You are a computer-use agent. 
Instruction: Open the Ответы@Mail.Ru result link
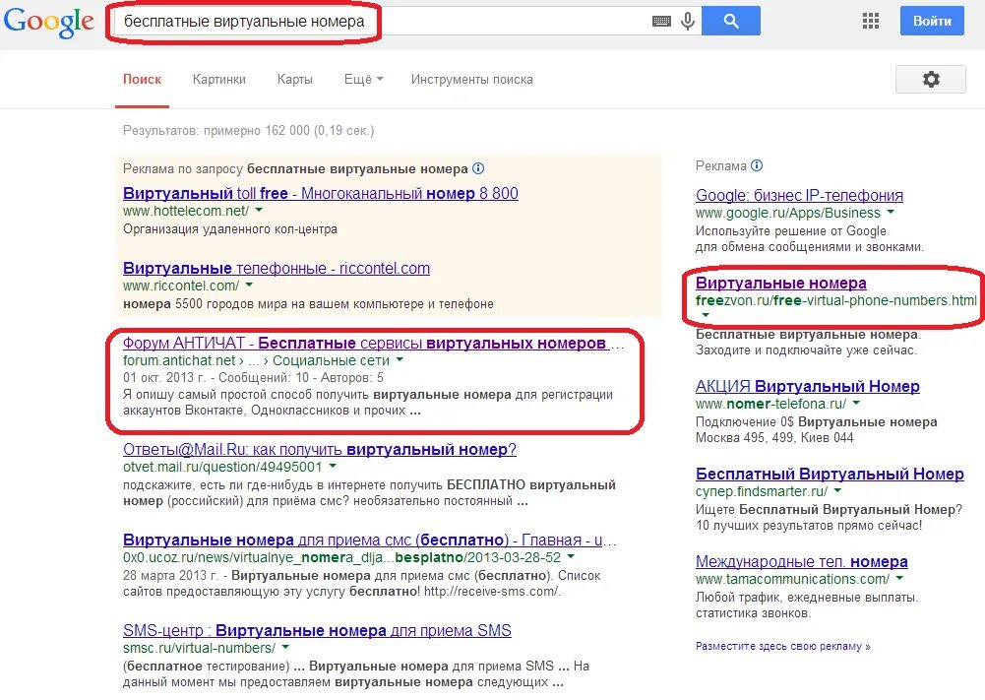320,449
